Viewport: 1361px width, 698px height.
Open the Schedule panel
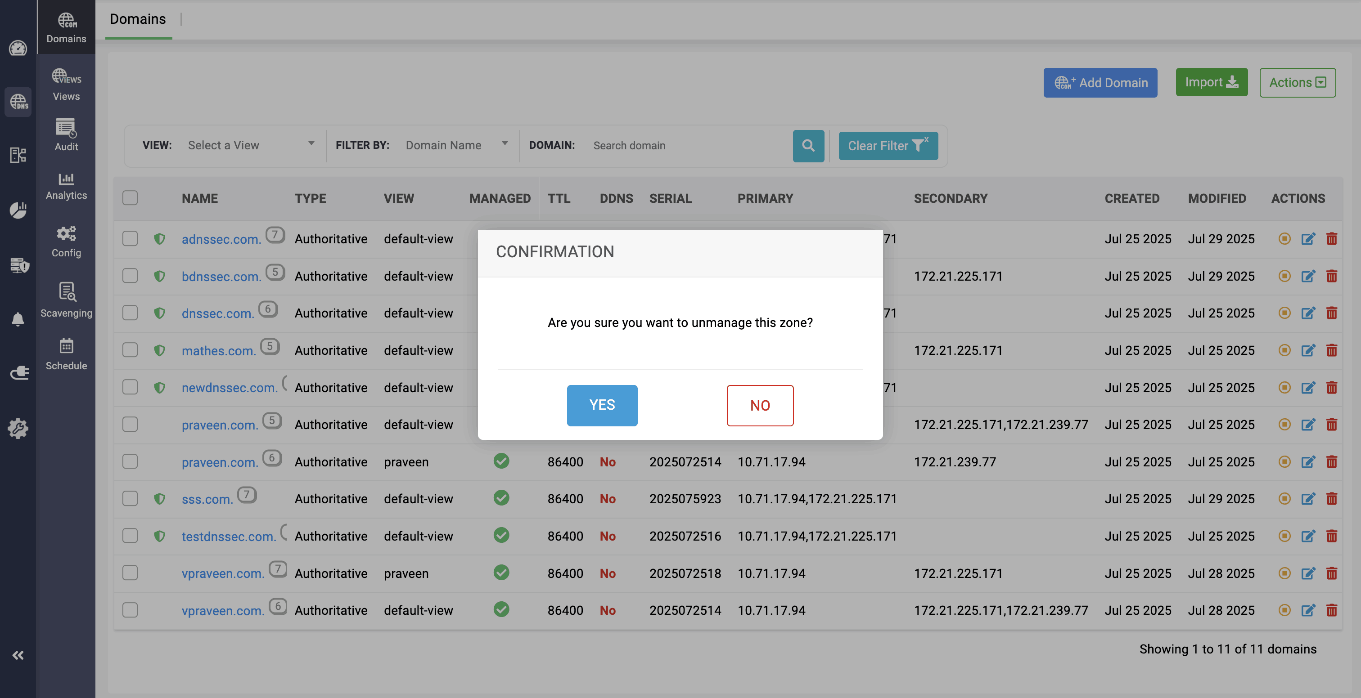coord(66,354)
